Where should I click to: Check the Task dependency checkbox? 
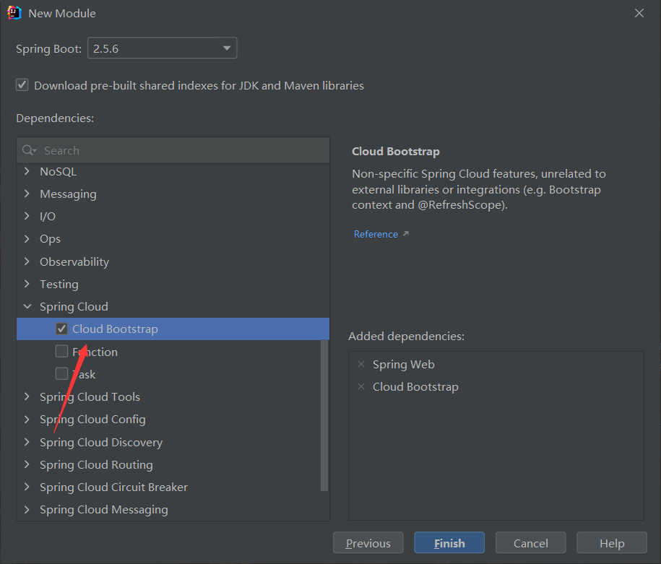tap(61, 373)
